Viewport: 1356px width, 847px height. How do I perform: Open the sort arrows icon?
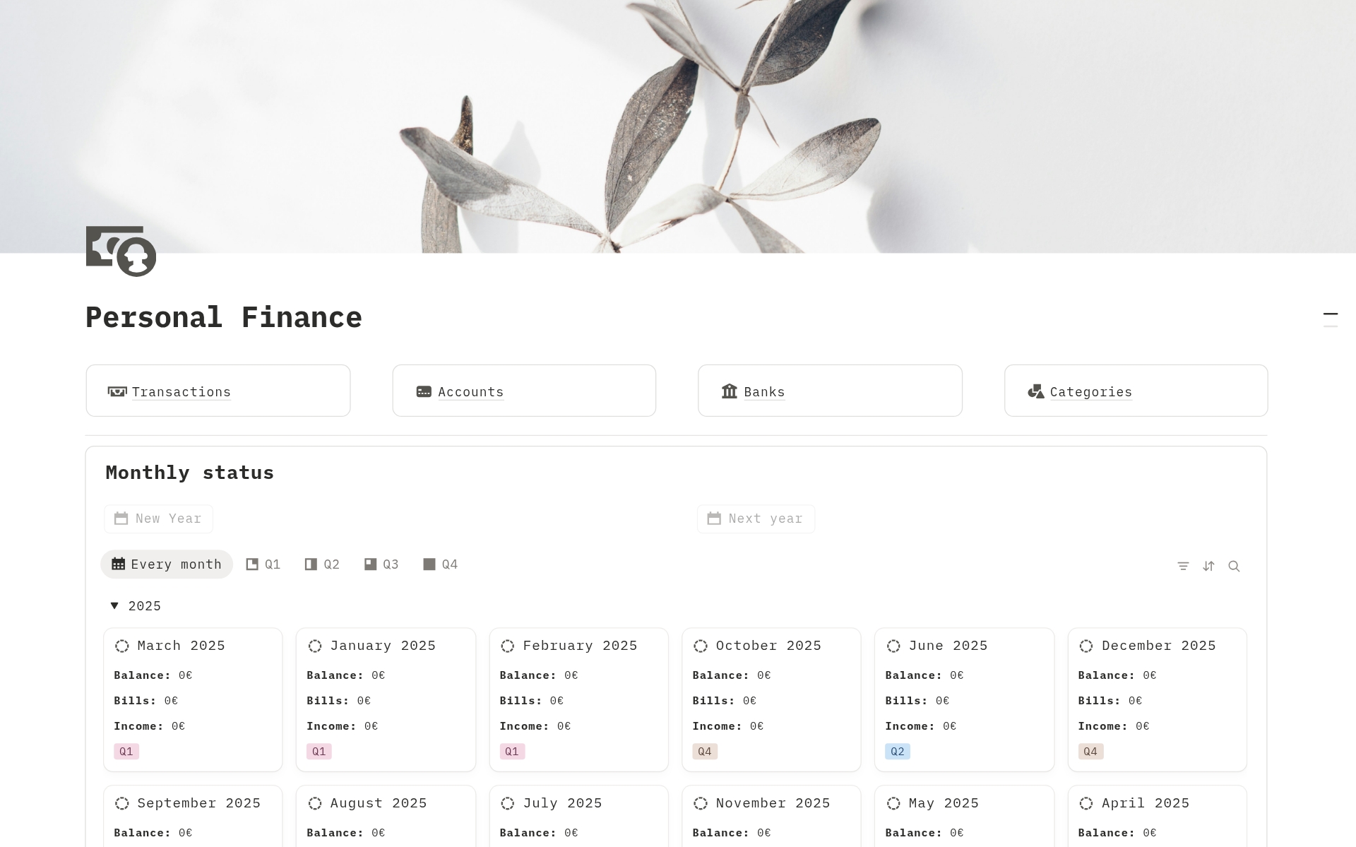point(1208,566)
